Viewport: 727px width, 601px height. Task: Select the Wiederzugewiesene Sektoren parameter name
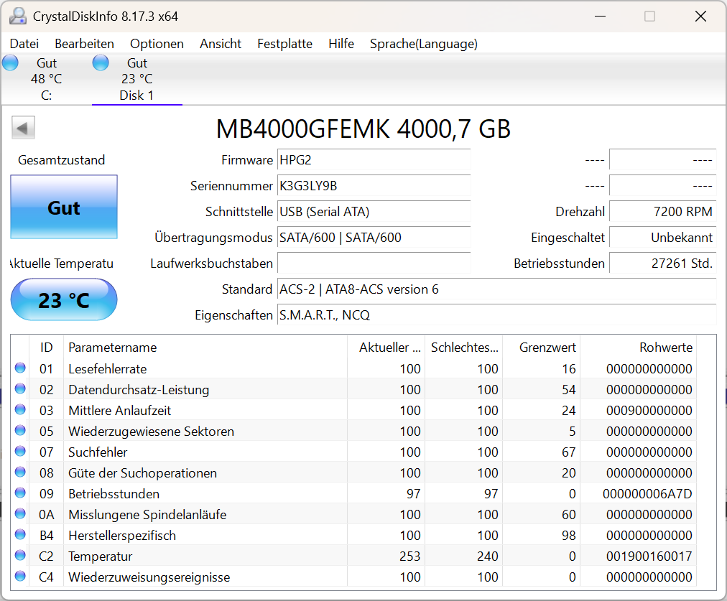click(151, 432)
